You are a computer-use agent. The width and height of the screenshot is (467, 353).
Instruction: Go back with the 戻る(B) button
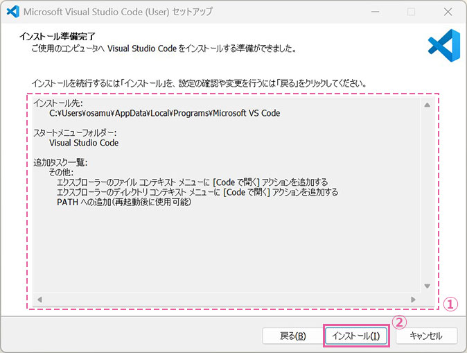coord(293,336)
